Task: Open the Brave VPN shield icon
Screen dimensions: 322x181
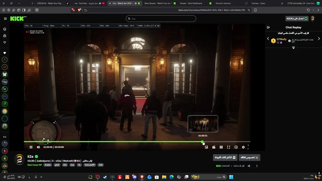Action: 9,10
